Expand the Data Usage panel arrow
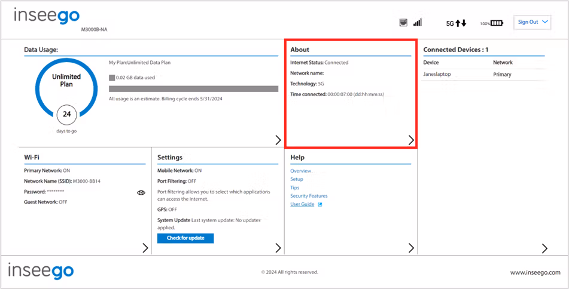Viewport: 569px width, 289px height. pos(278,140)
